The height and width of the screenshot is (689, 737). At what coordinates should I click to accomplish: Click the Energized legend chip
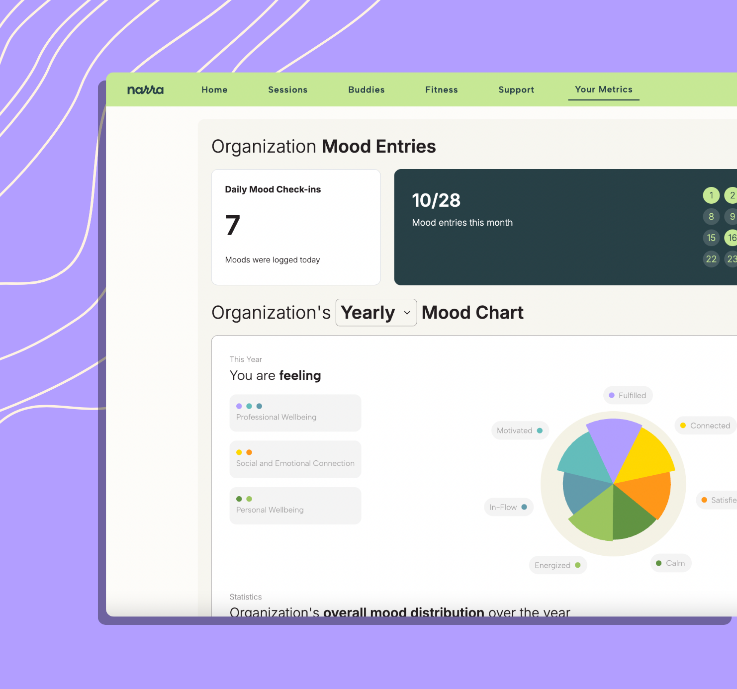(557, 565)
